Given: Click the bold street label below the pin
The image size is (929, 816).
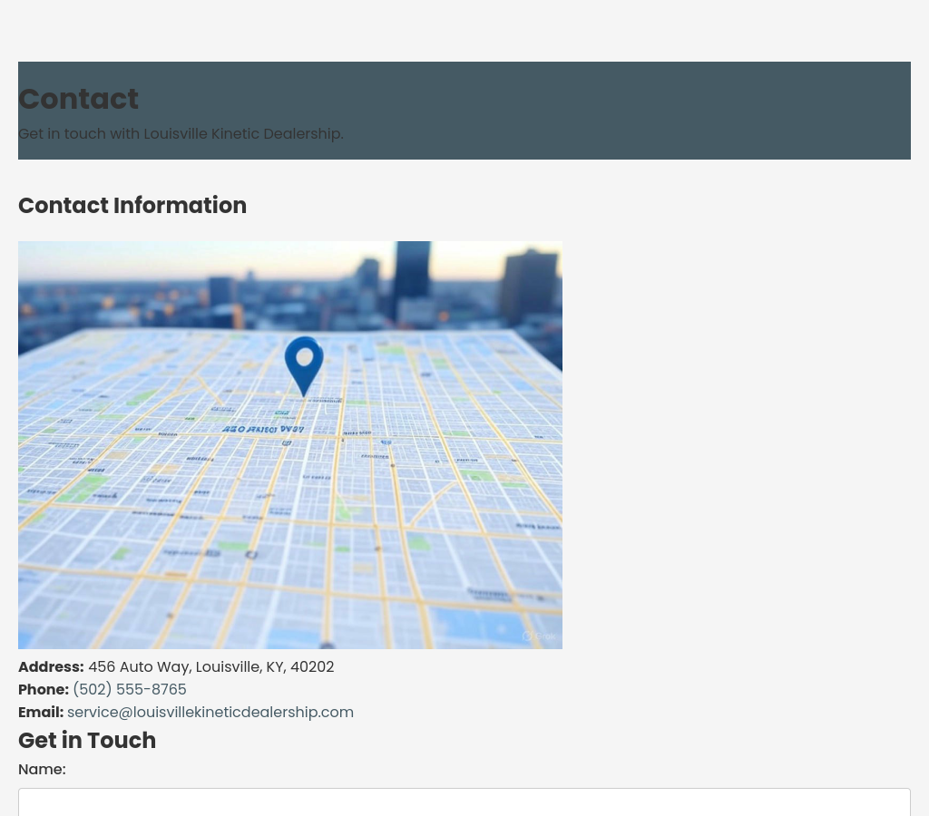Looking at the screenshot, I should [x=263, y=429].
